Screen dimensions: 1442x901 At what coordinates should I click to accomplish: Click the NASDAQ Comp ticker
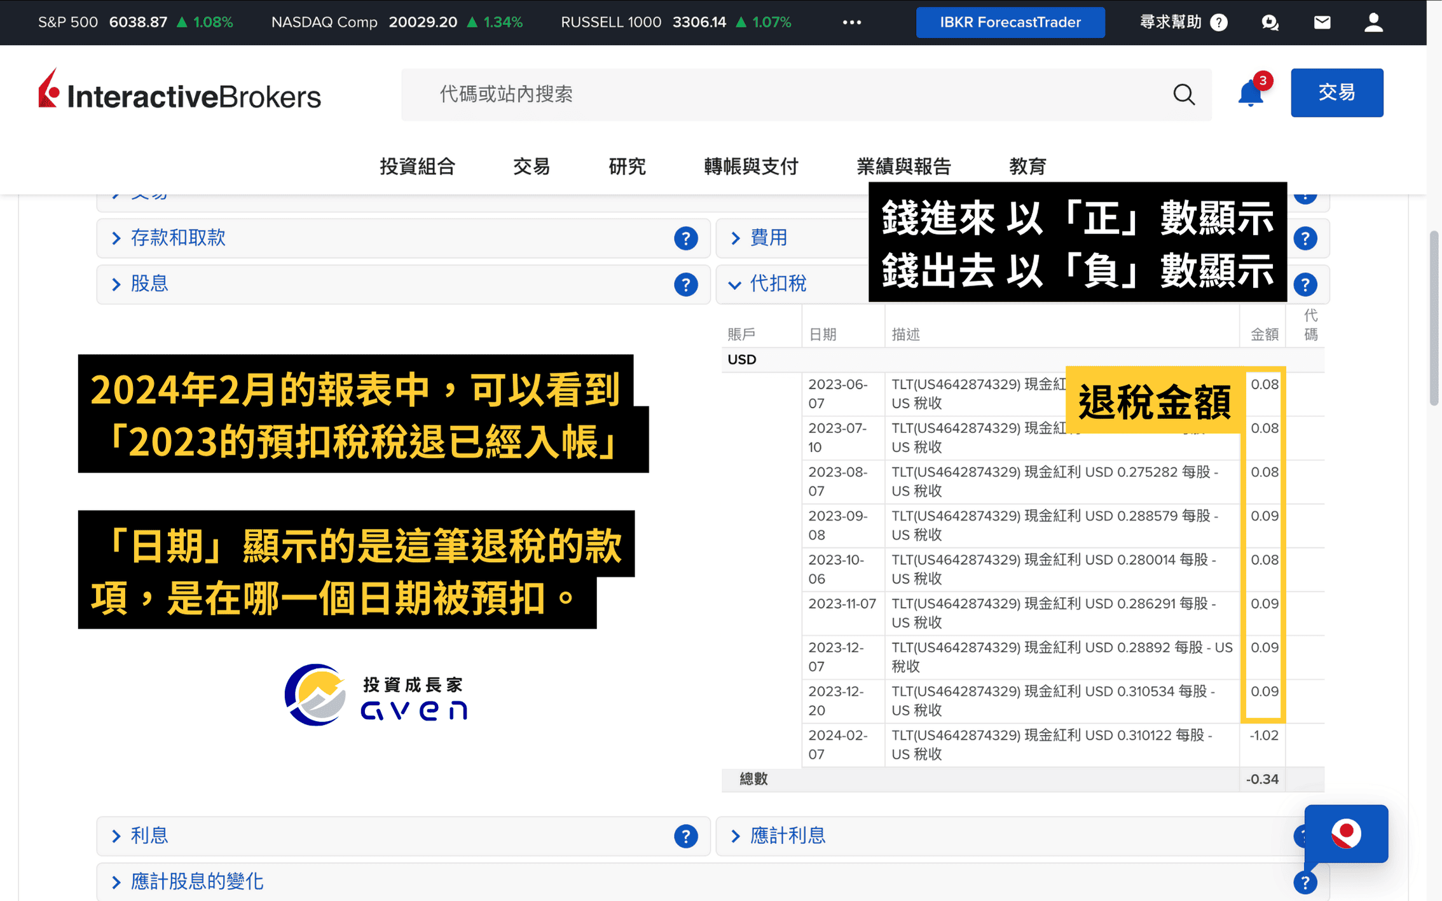click(397, 22)
